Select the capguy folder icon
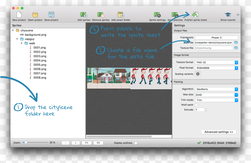This screenshot has width=251, height=163. coord(22,39)
